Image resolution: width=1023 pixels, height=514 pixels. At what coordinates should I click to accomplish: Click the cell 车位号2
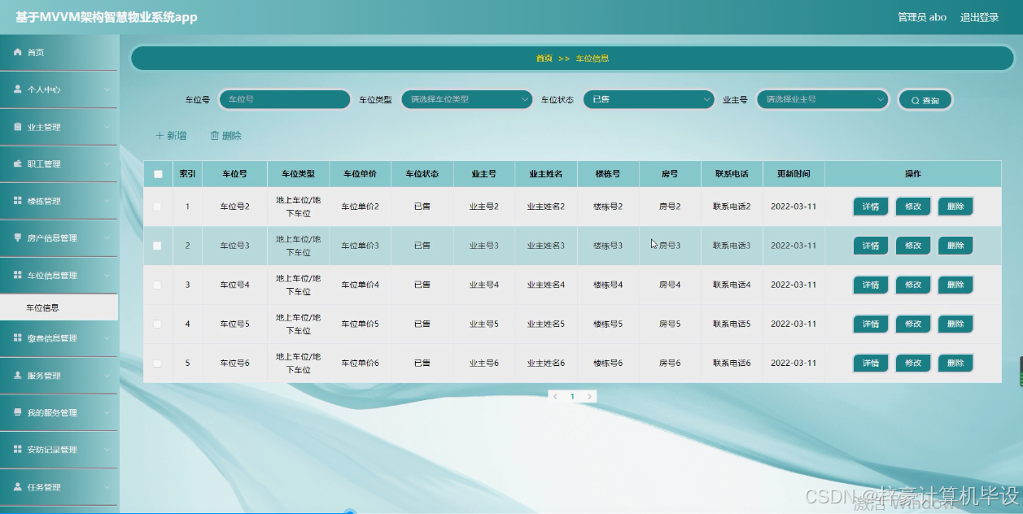click(234, 207)
